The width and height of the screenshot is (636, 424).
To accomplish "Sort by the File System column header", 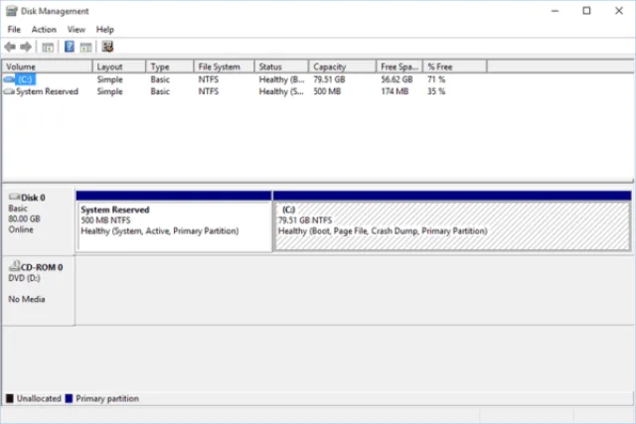I will [x=224, y=67].
